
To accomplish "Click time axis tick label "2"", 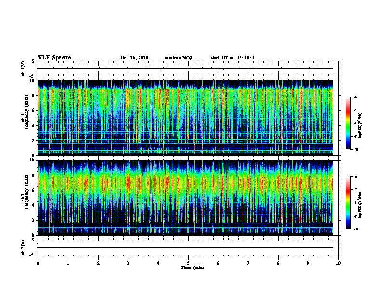I will pyautogui.click(x=98, y=263).
